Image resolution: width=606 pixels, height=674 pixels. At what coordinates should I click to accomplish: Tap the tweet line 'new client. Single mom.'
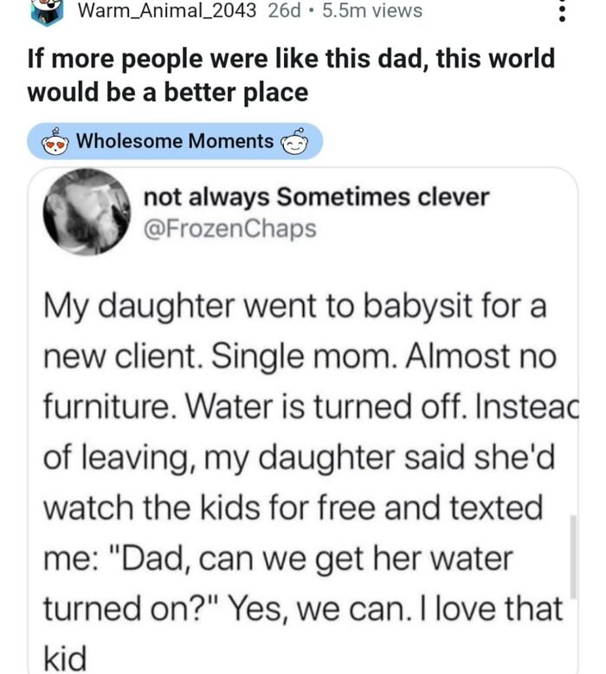(x=299, y=356)
